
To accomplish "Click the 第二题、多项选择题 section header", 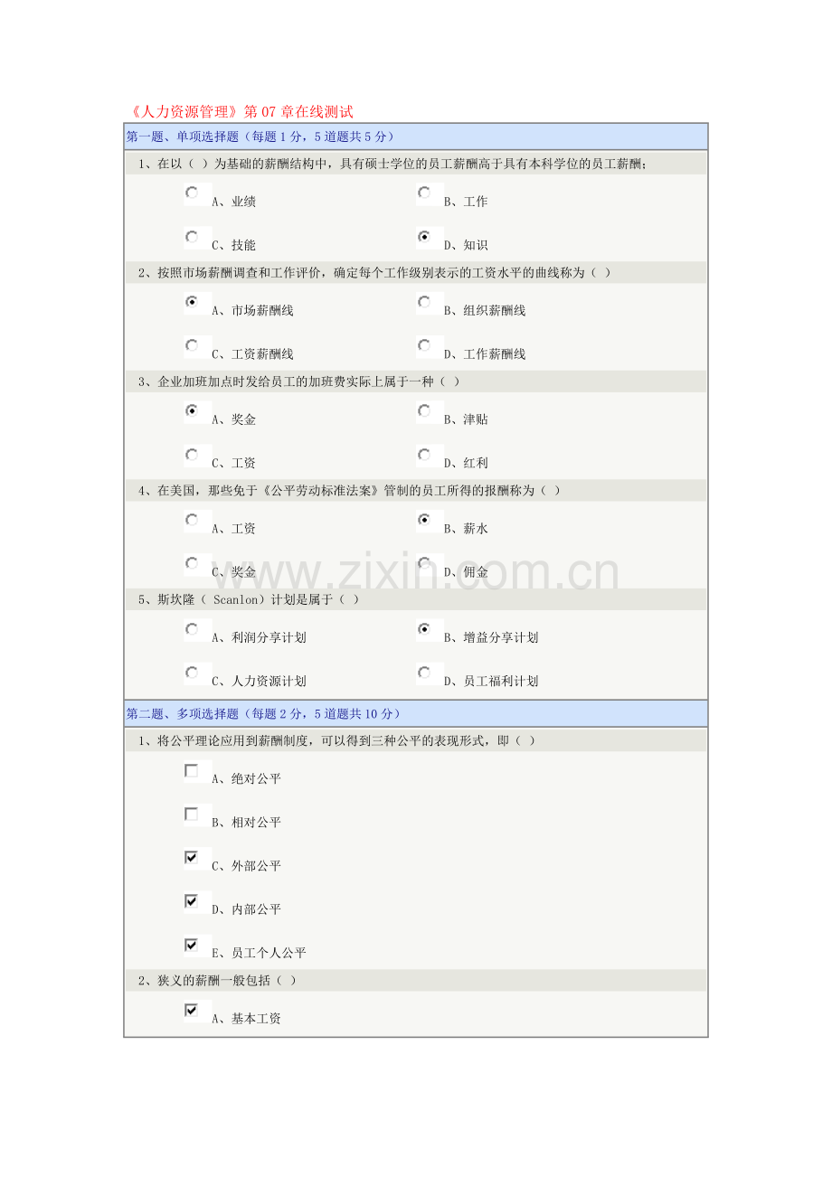I will [x=415, y=714].
